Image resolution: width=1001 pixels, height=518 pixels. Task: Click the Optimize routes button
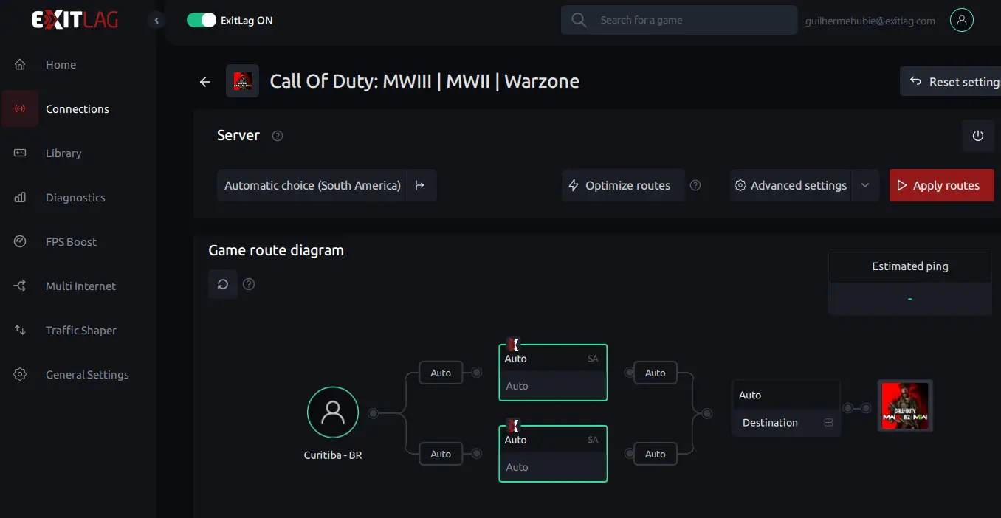623,185
